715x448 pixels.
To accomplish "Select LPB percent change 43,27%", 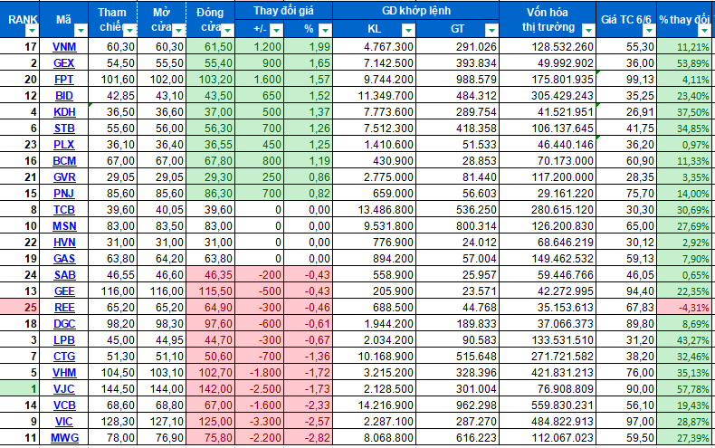I will point(686,340).
